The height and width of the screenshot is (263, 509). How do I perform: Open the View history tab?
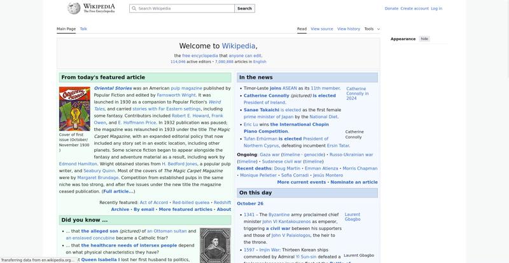tap(348, 29)
